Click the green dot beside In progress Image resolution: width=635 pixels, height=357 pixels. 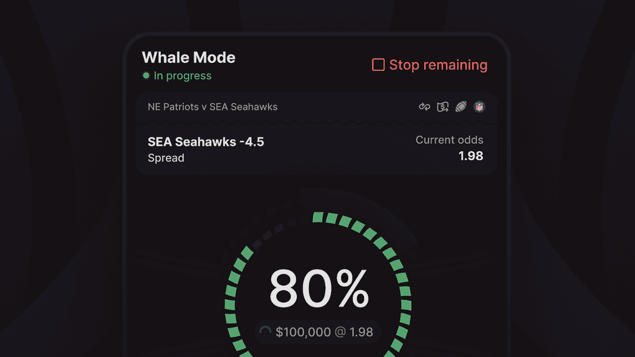point(146,76)
